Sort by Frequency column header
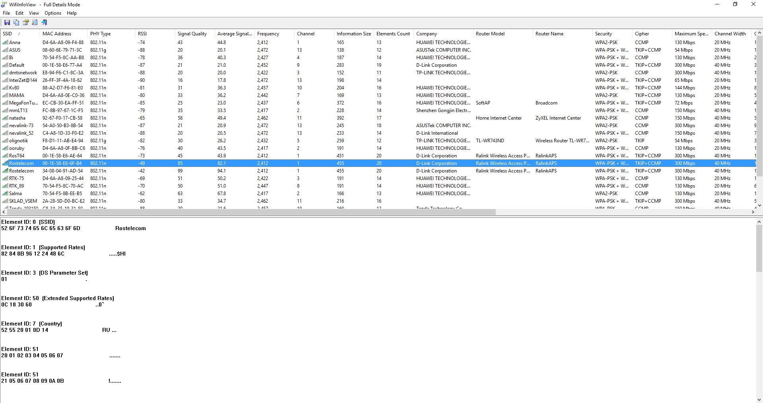763x403 pixels. (274, 34)
